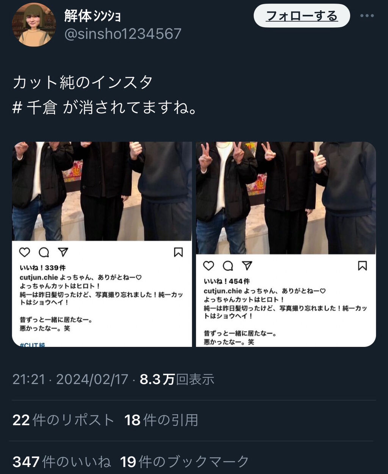Open the three-dot more options menu
This screenshot has height=474, width=388.
[367, 16]
